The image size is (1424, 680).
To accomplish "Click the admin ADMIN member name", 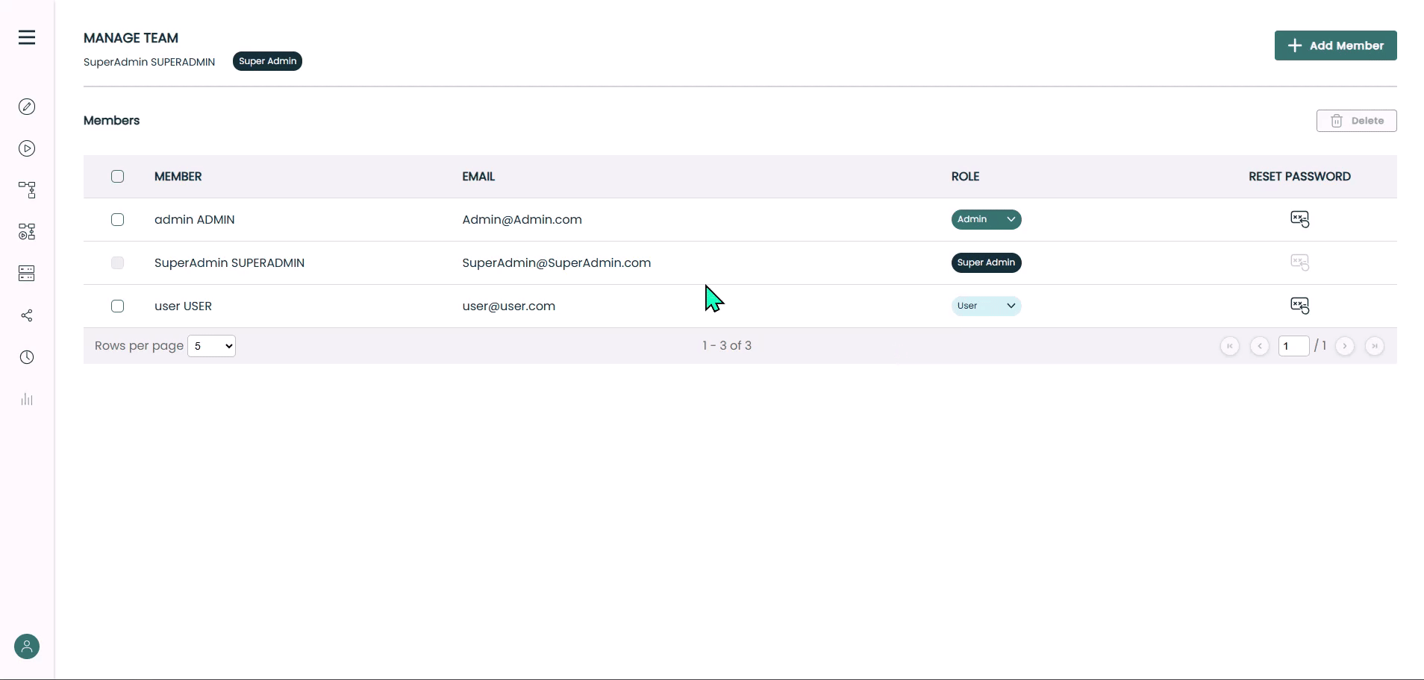I will coord(194,220).
